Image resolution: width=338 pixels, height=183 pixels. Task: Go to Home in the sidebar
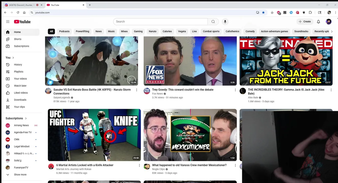click(22, 32)
